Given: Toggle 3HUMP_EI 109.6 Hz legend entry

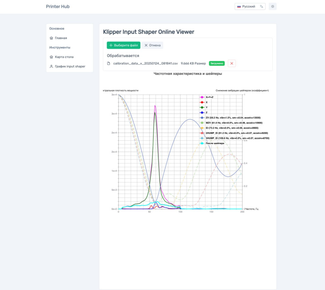Looking at the screenshot, I should (x=235, y=138).
